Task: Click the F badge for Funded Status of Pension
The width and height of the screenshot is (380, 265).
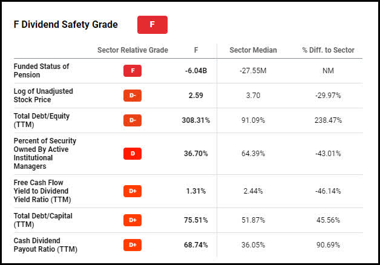Action: point(133,71)
